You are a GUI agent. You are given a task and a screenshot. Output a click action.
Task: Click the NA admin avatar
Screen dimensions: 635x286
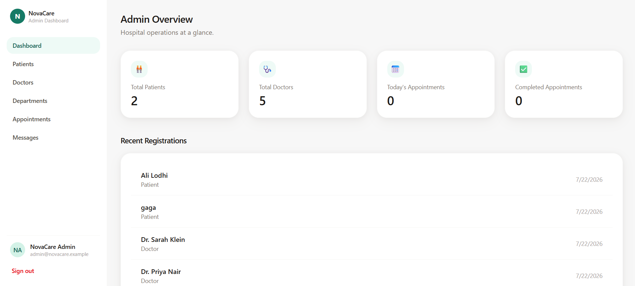pyautogui.click(x=17, y=250)
